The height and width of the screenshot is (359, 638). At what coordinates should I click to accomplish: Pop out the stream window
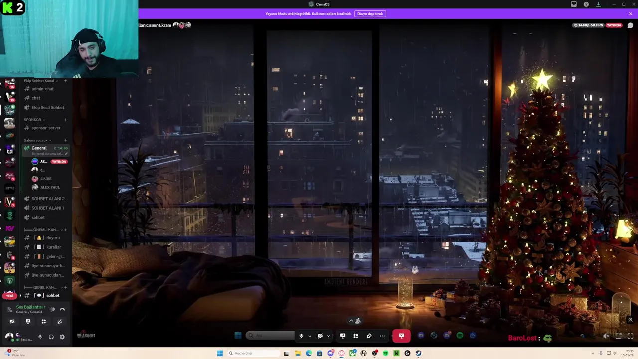tap(619, 336)
